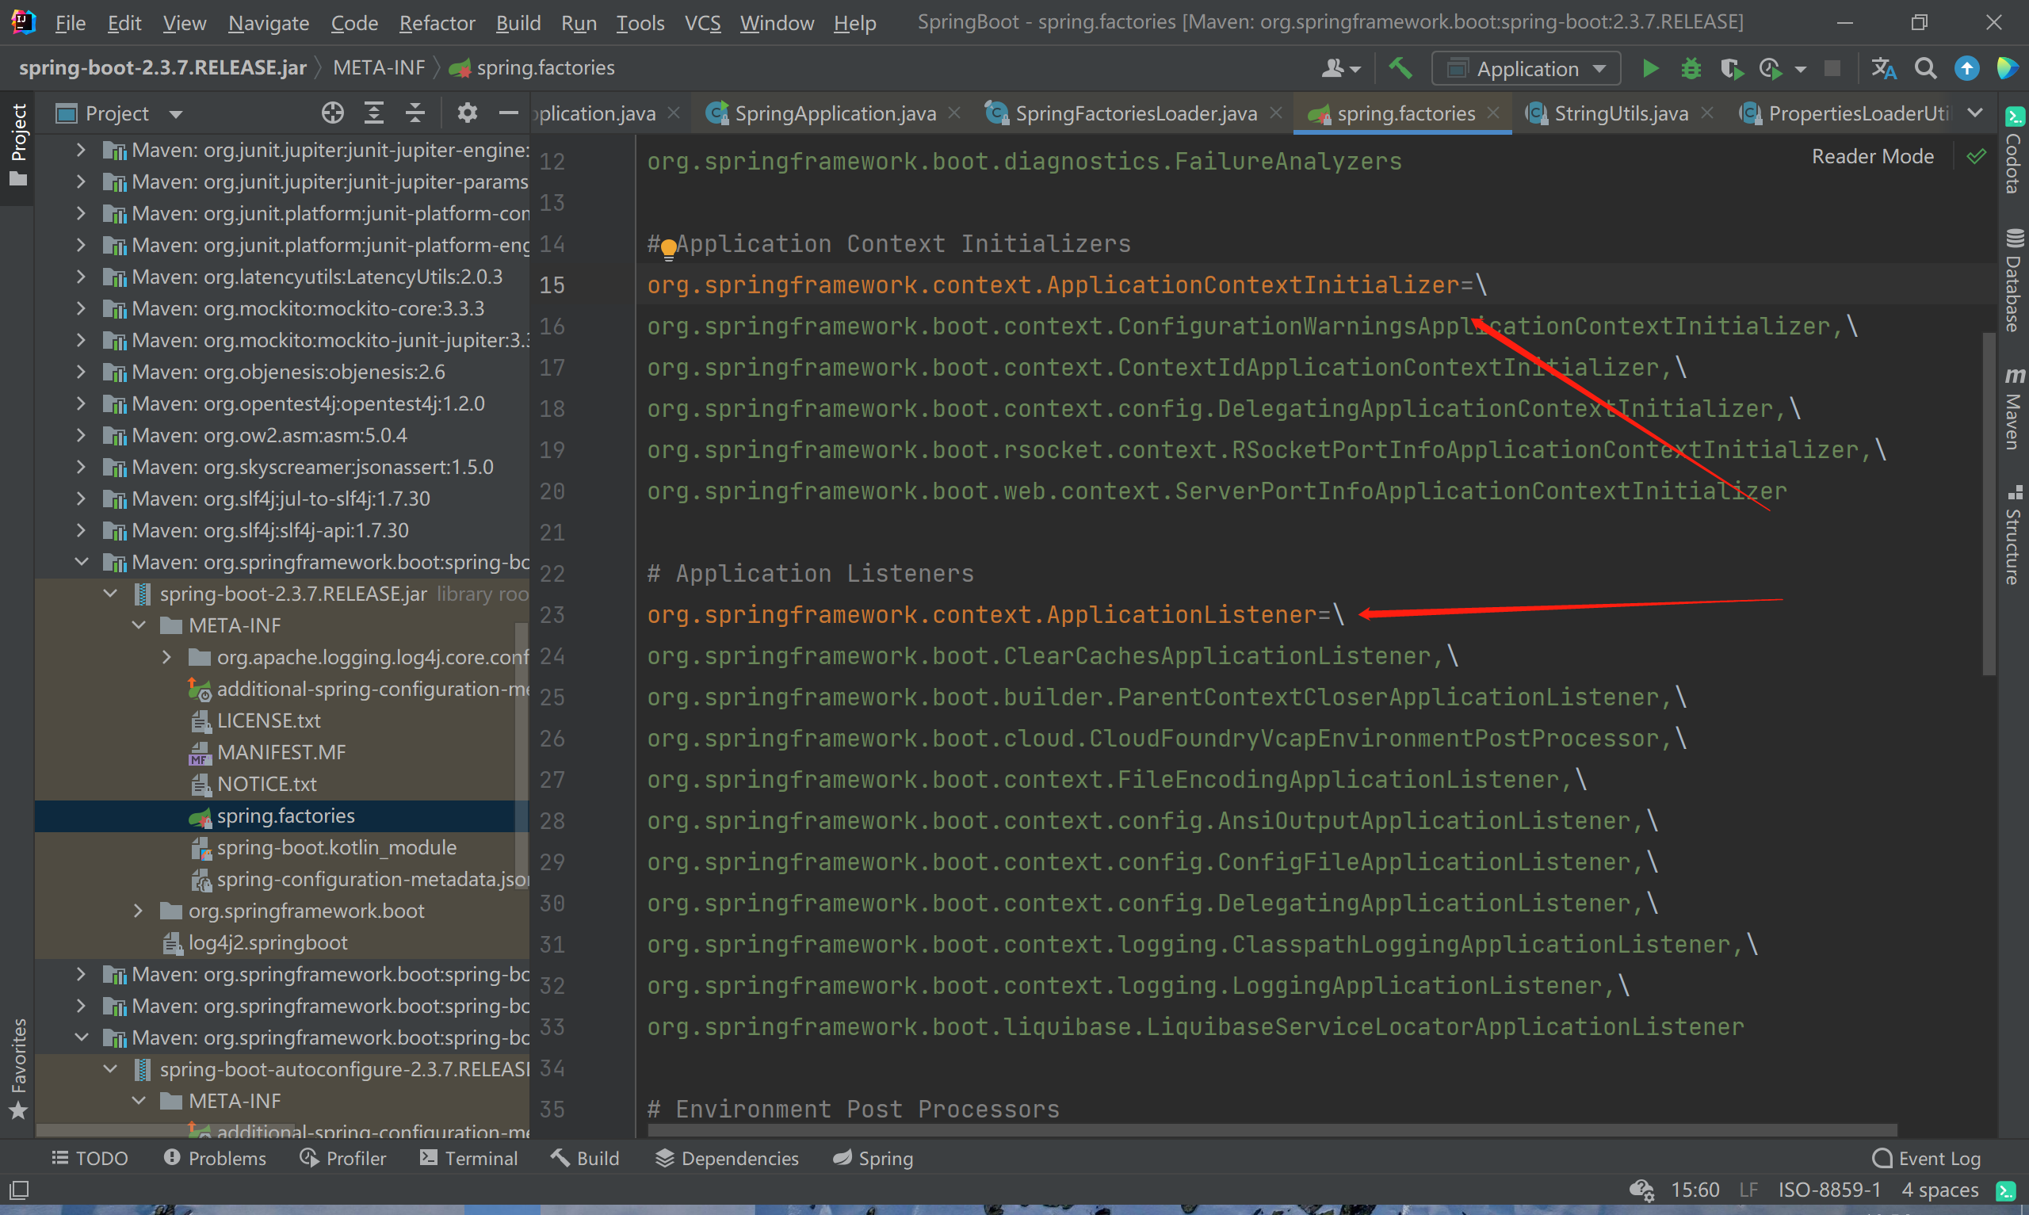The image size is (2029, 1215).
Task: Expand the org.springframework.boot folder
Action: click(x=139, y=911)
